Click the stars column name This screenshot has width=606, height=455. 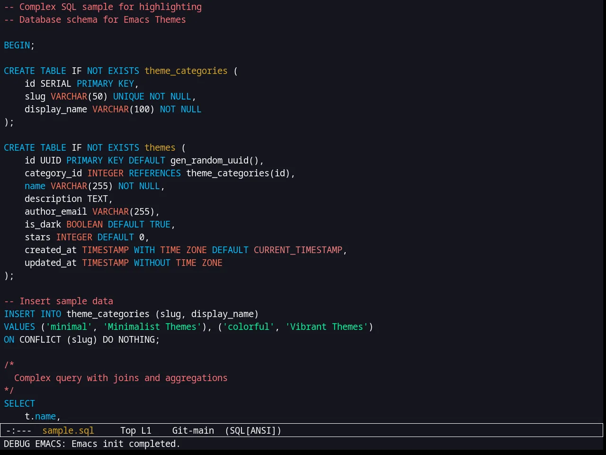click(x=37, y=237)
